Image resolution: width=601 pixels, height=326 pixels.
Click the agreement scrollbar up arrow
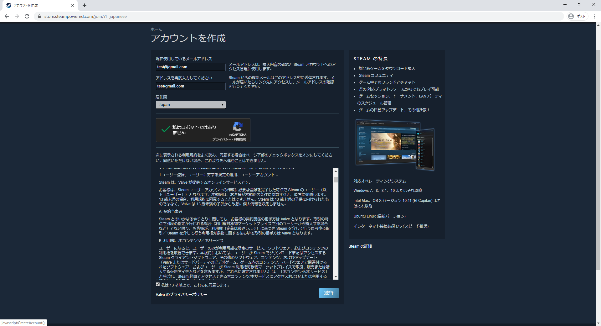336,171
